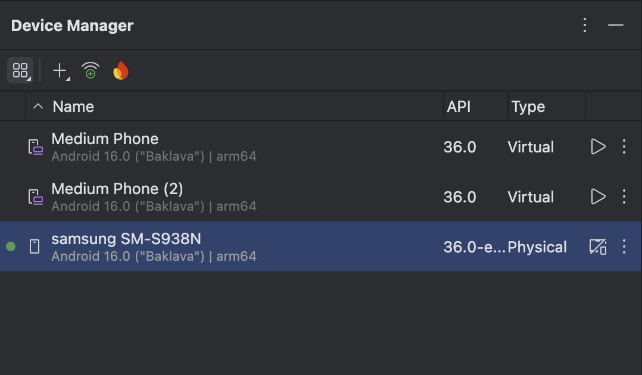Start the Medium Phone emulator

(598, 147)
